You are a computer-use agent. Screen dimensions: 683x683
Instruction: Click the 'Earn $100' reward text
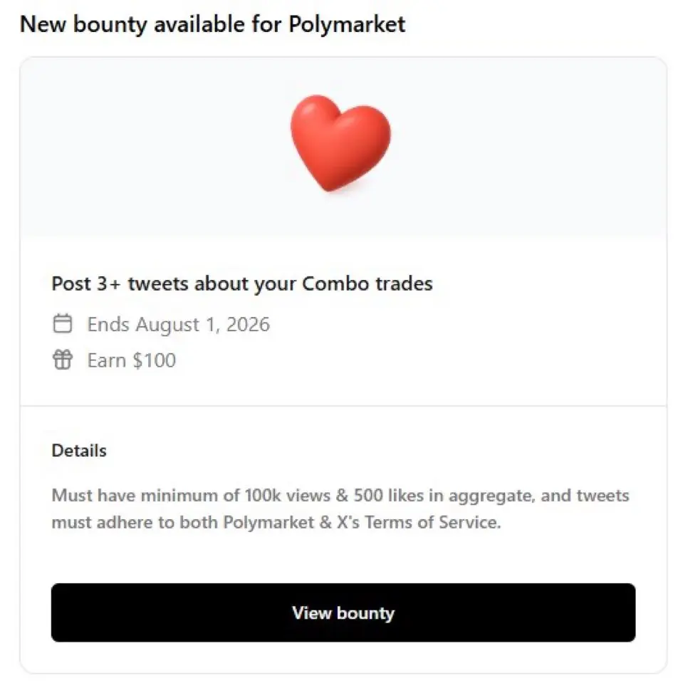[x=132, y=360]
